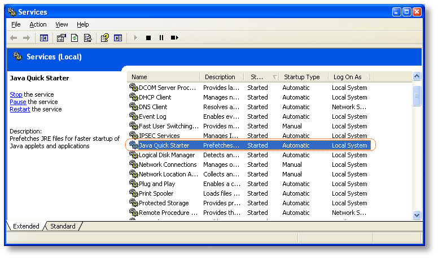Click the Help toolbar icon
The width and height of the screenshot is (438, 259).
[105, 38]
